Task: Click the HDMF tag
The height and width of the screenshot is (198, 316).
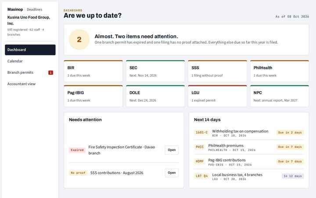Action: [200, 161]
